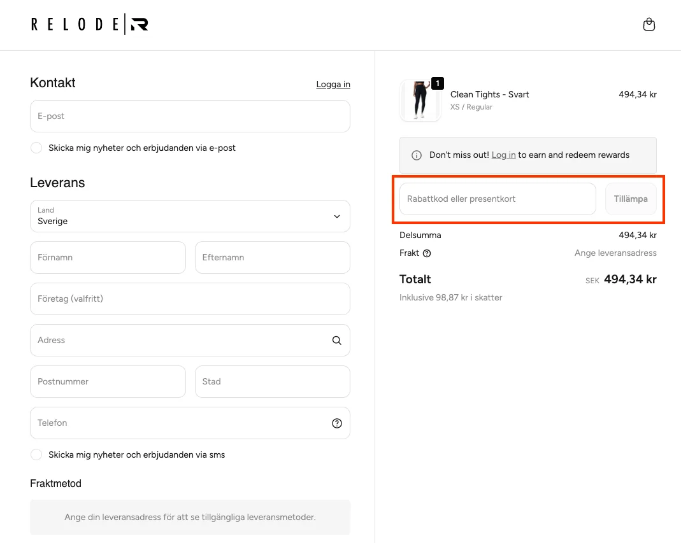Click the info icon in rewards banner

[417, 155]
